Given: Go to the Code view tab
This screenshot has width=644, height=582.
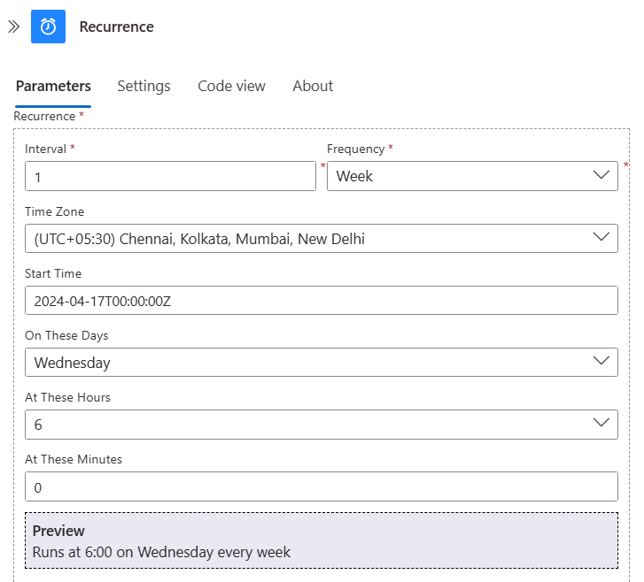Looking at the screenshot, I should [x=231, y=86].
